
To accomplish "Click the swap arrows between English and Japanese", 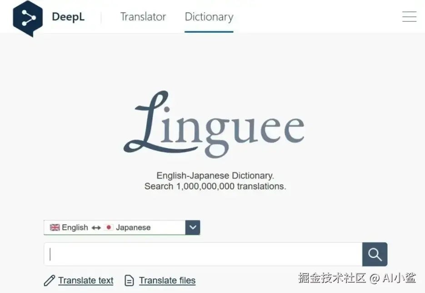I will tap(96, 227).
